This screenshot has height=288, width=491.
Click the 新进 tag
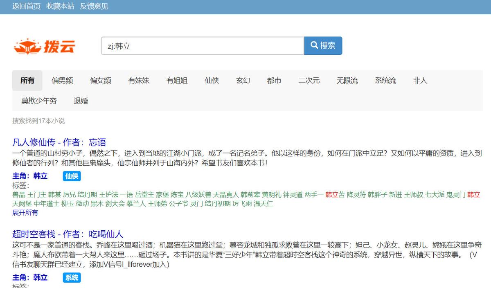pyautogui.click(x=396, y=195)
